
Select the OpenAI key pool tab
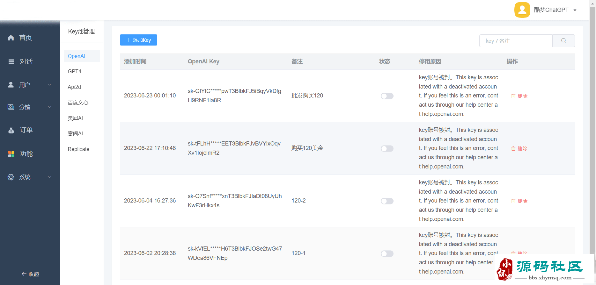[x=82, y=56]
